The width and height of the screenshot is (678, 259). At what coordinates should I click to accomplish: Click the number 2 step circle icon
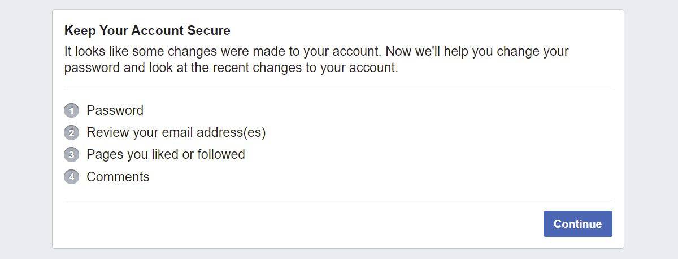click(x=72, y=133)
